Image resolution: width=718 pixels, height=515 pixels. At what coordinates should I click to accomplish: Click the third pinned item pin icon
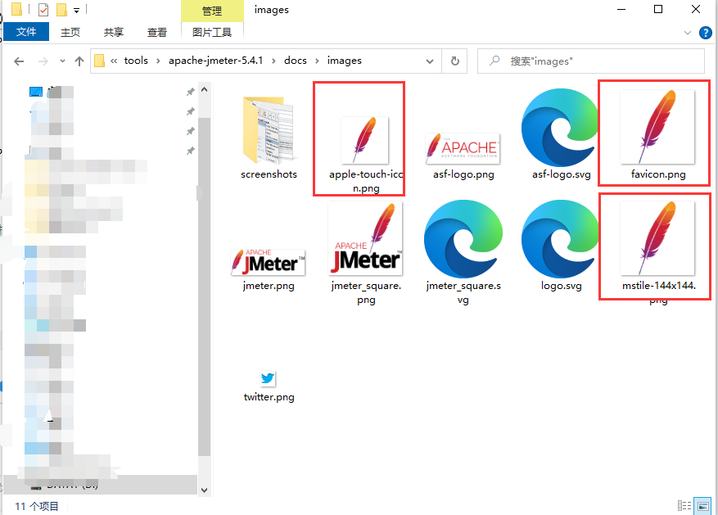point(191,131)
